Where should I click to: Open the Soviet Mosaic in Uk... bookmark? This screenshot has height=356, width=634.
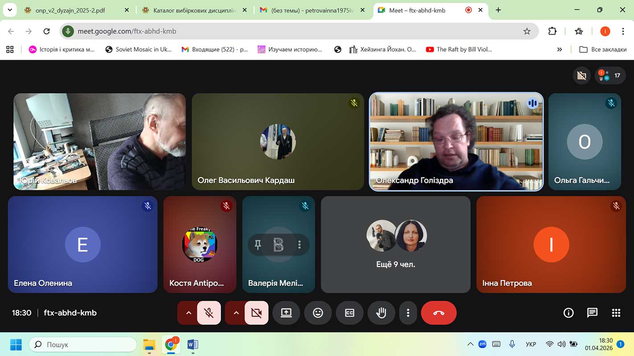[x=138, y=49]
